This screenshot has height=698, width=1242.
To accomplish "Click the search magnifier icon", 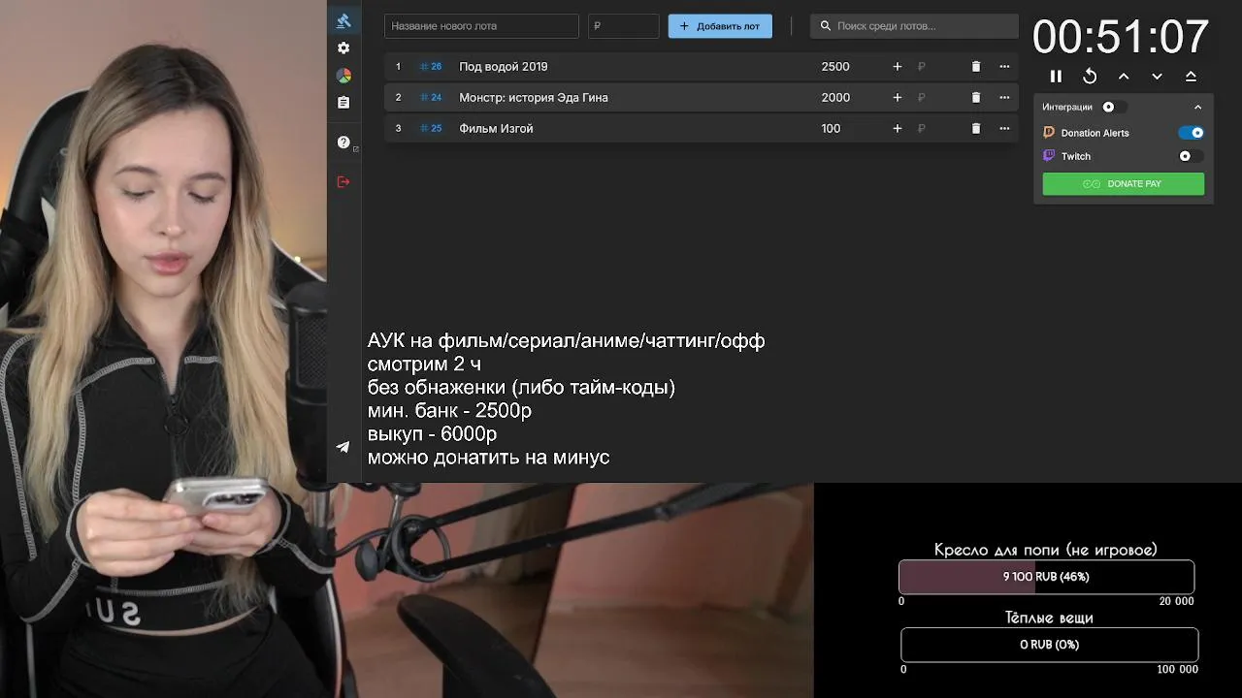I will [826, 26].
